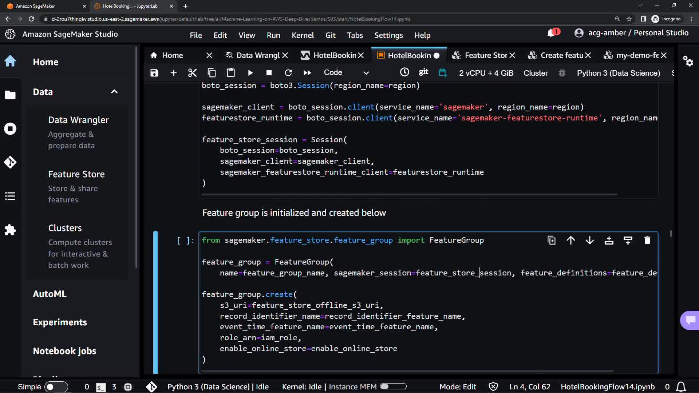The image size is (699, 393).
Task: Toggle the Instance MEM switch
Action: 393,386
